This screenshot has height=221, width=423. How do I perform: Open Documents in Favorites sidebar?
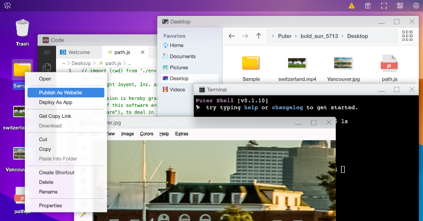pos(182,57)
